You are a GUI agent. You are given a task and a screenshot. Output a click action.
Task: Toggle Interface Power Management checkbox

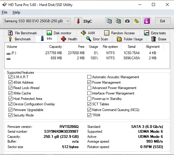click(89, 93)
